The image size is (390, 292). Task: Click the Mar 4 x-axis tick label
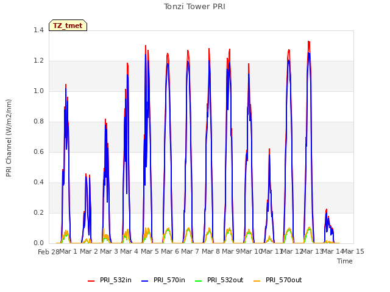[x=129, y=251]
